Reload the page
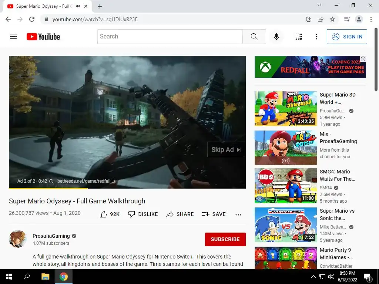This screenshot has width=379, height=284. pos(32,19)
